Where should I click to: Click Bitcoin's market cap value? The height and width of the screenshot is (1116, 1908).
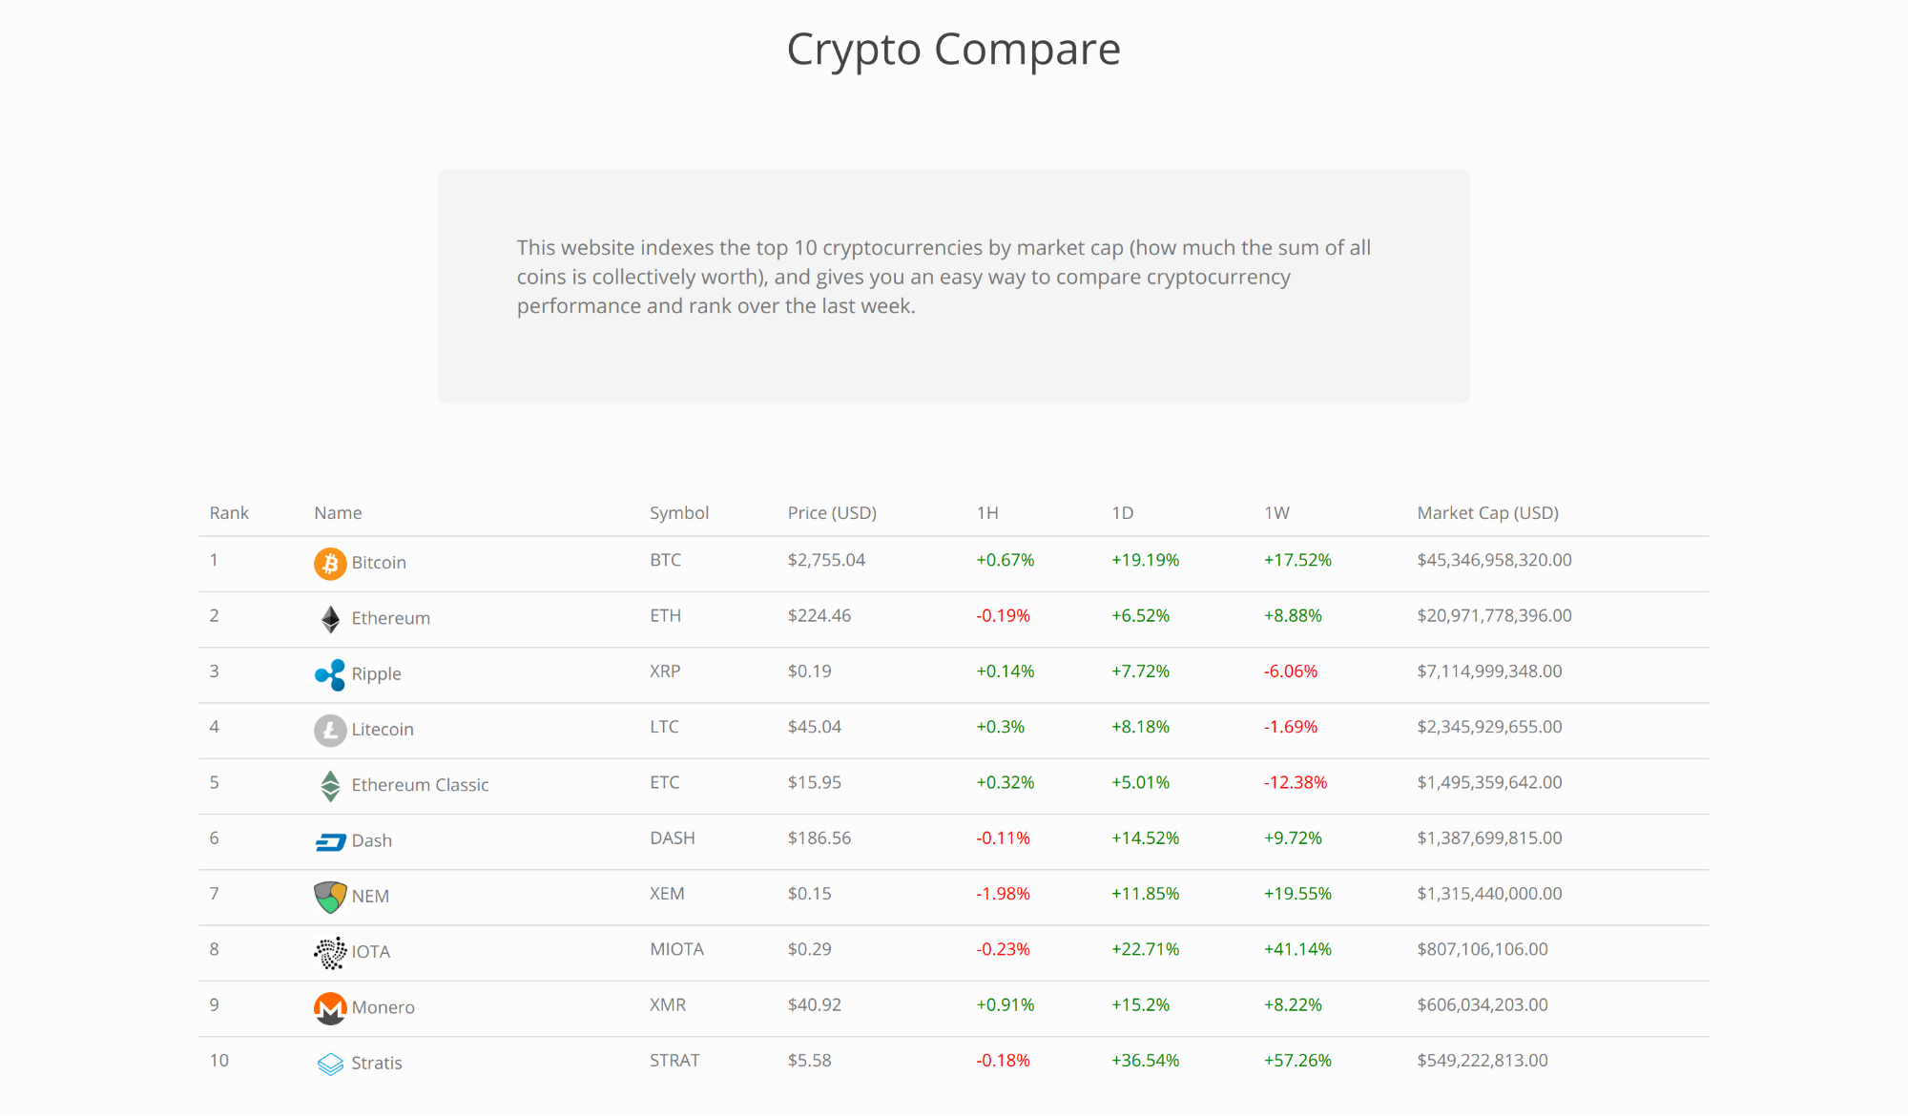(x=1494, y=561)
